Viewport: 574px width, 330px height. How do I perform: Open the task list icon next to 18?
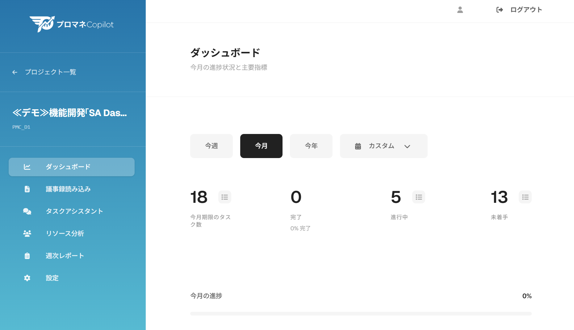coord(224,197)
